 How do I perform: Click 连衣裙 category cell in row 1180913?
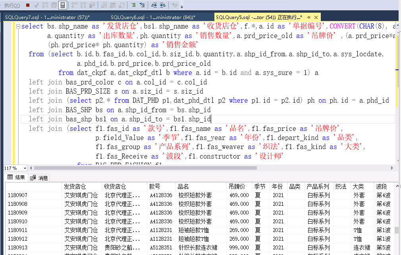[362, 247]
